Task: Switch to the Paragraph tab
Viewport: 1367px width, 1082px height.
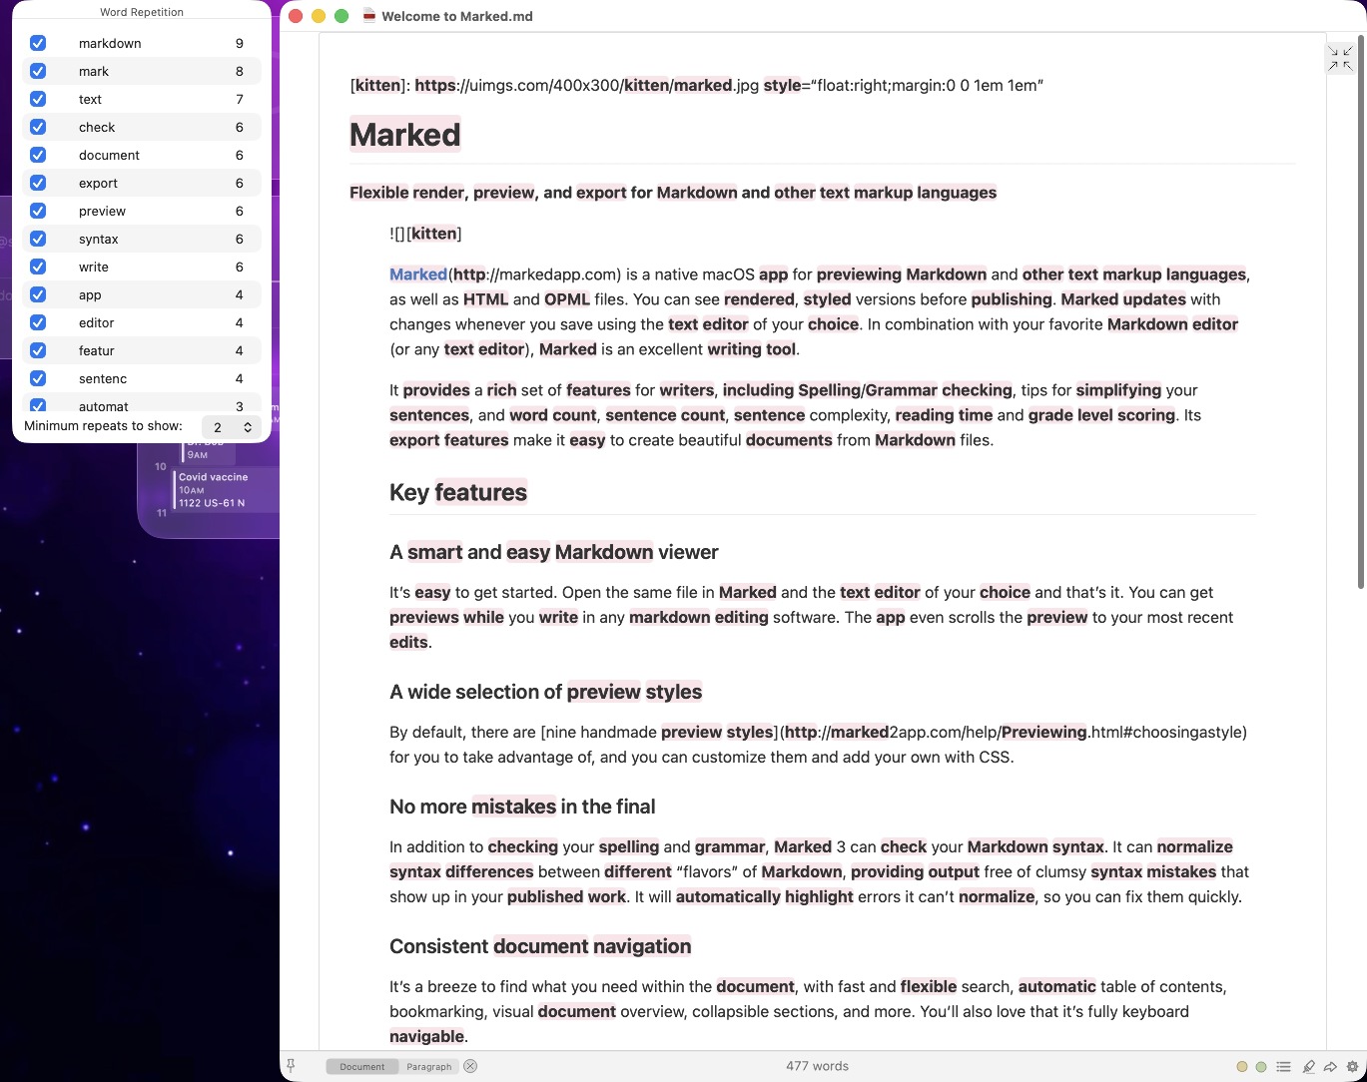Action: [428, 1067]
